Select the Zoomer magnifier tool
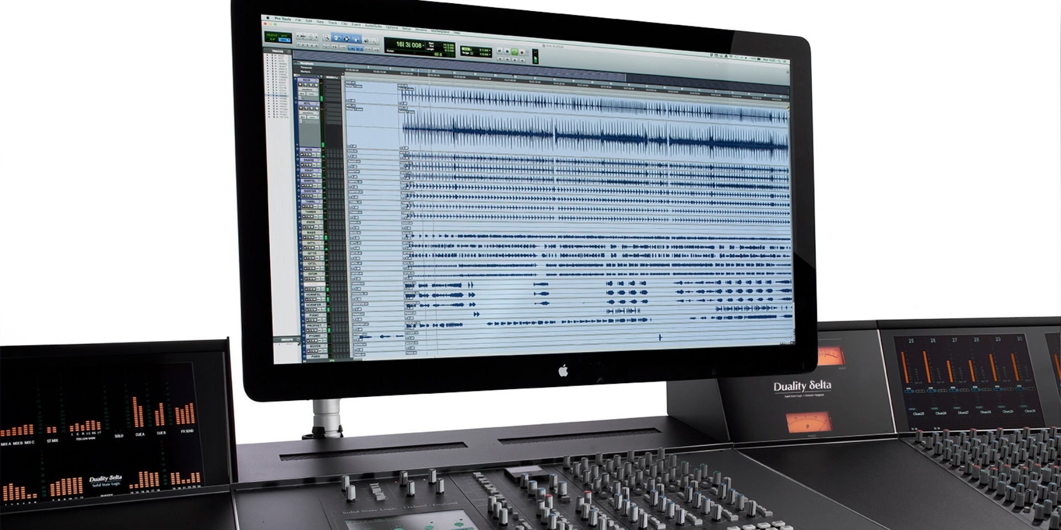This screenshot has height=530, width=1061. [327, 38]
